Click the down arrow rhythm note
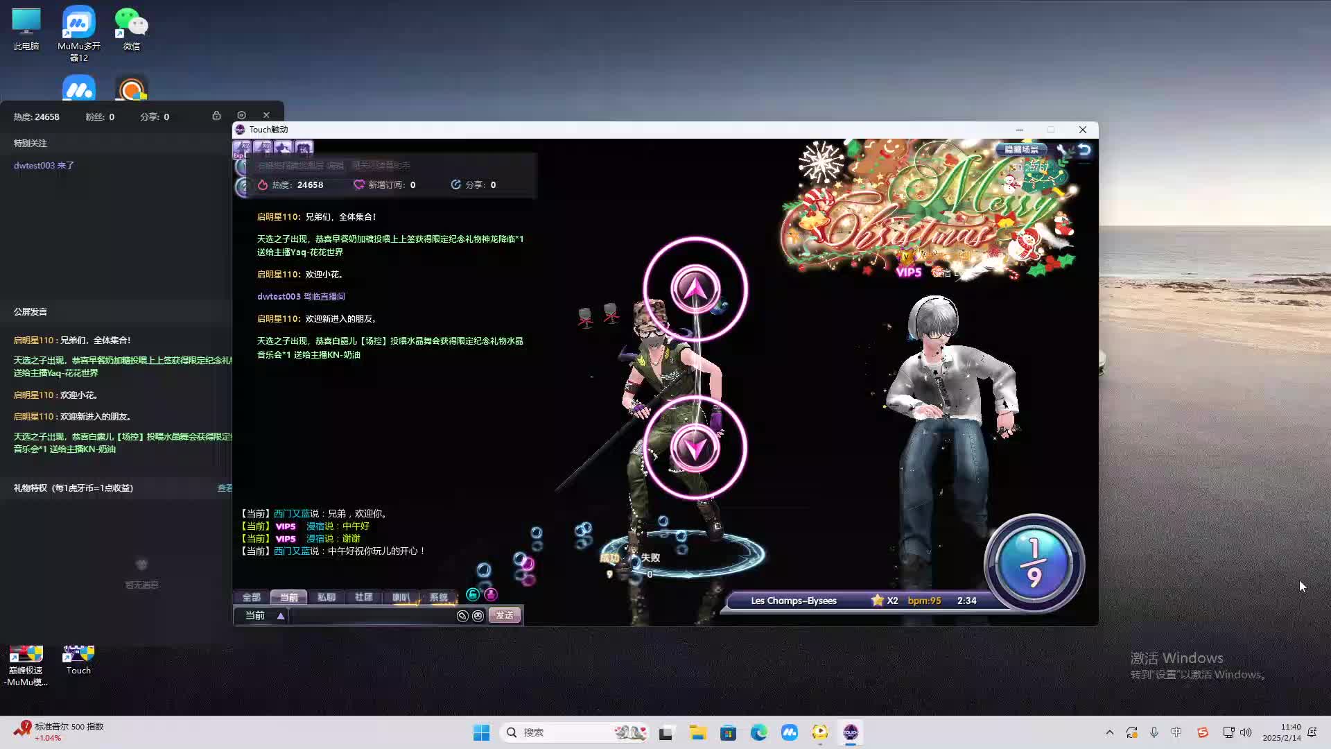This screenshot has height=749, width=1331. [x=695, y=448]
